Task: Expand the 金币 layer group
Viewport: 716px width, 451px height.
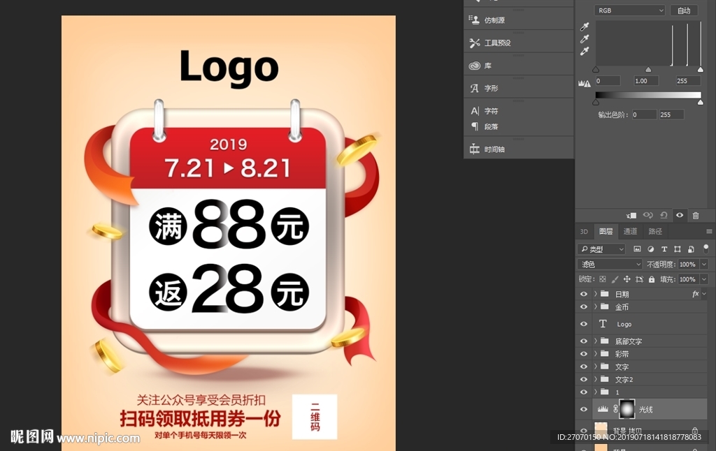Action: (596, 307)
